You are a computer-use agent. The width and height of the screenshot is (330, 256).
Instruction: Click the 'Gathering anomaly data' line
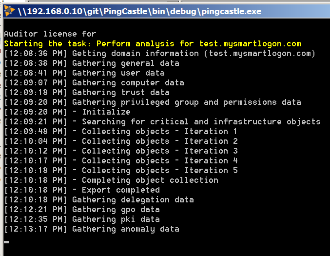(92, 229)
